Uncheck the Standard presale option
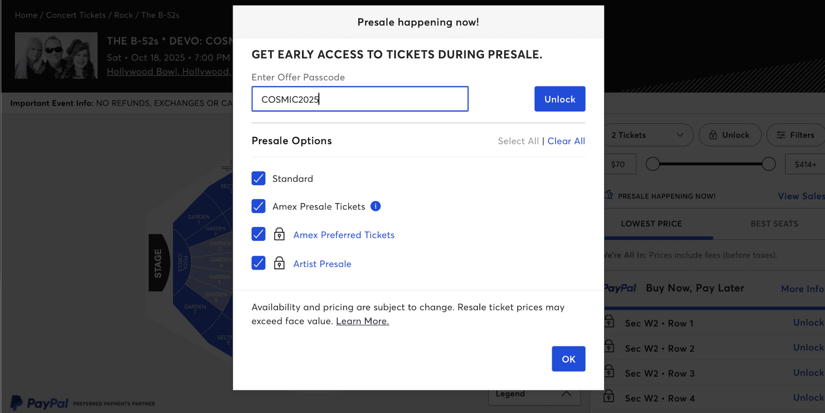 259,178
